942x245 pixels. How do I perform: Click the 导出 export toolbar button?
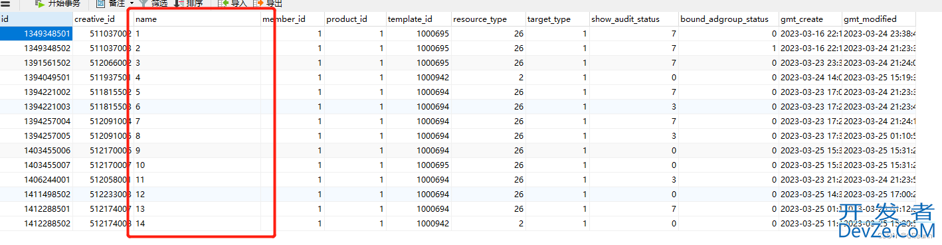(x=267, y=3)
